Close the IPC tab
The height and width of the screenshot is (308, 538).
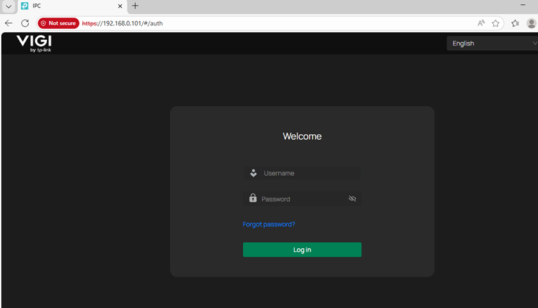coord(120,6)
